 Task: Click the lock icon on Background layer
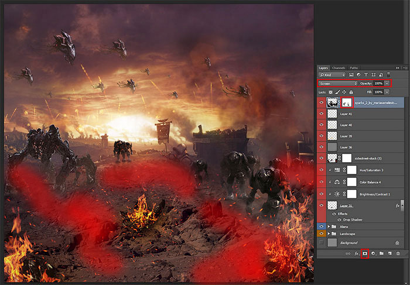point(397,243)
